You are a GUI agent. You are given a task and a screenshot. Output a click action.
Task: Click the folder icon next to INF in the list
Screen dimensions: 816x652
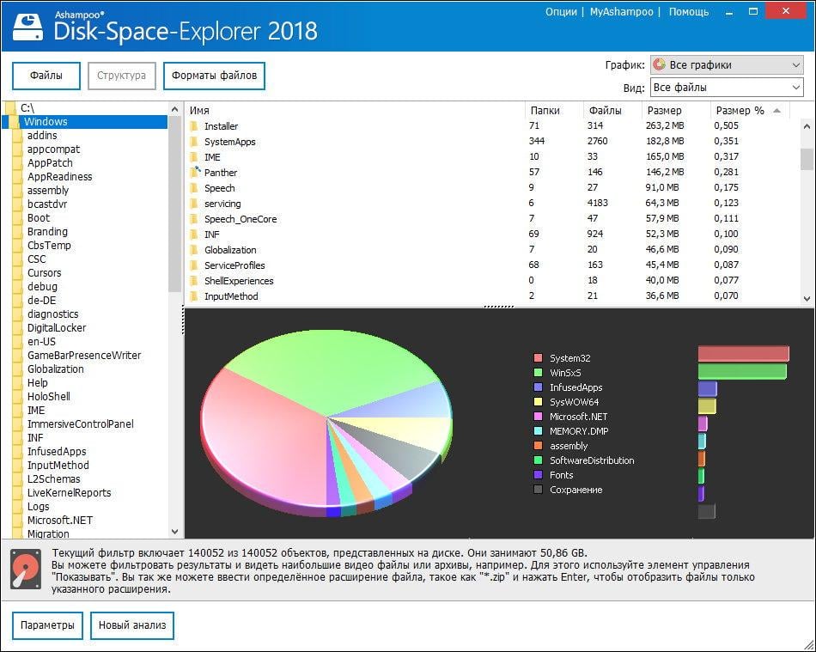194,235
